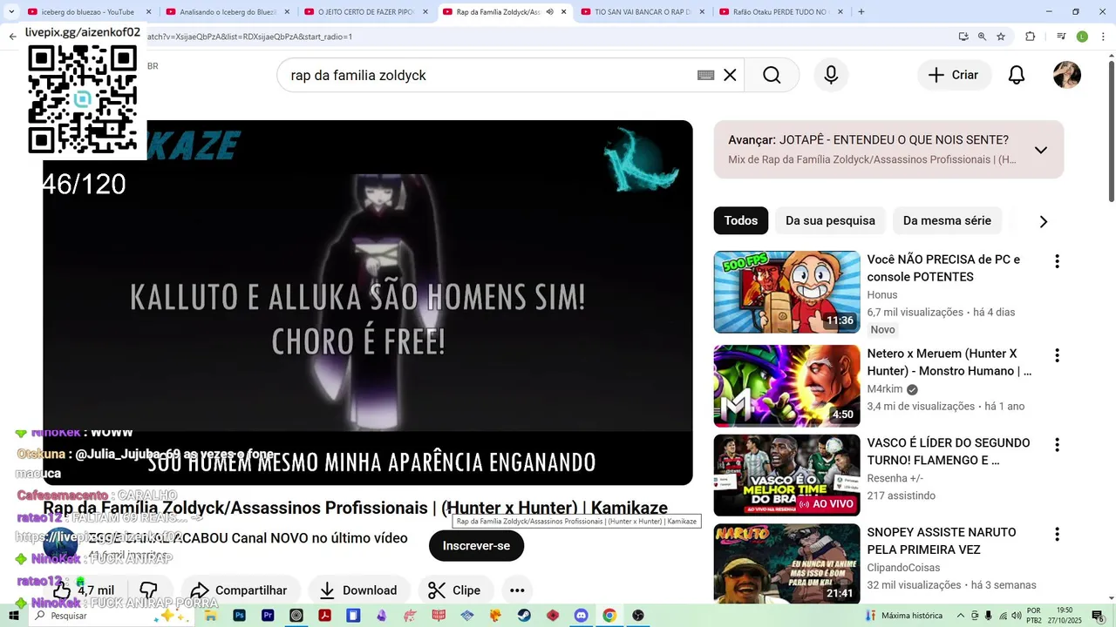Expand the Avançar mix queue chevron
1116x627 pixels.
(1040, 150)
